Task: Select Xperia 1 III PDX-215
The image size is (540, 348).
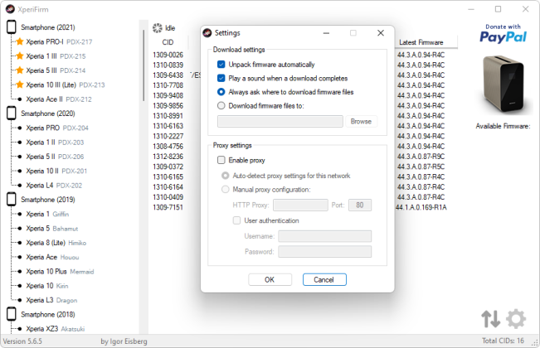Action: pos(56,56)
